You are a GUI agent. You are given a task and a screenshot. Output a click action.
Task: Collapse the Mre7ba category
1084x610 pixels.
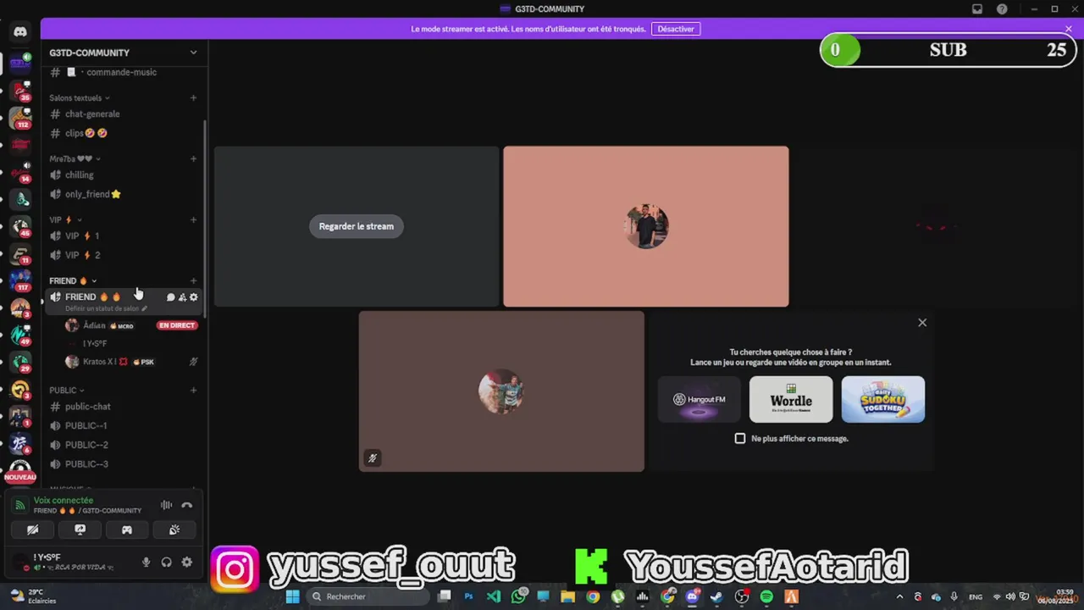click(x=75, y=159)
